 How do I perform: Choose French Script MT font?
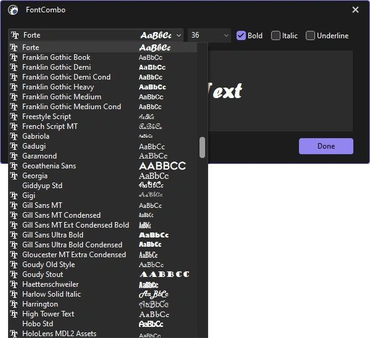click(103, 126)
